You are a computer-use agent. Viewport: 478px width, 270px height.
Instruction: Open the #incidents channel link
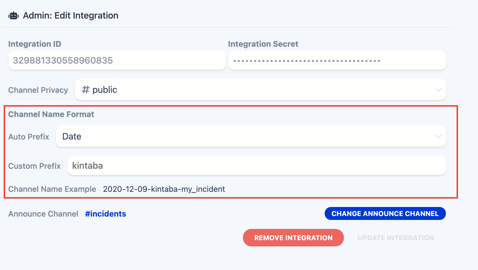pos(106,214)
